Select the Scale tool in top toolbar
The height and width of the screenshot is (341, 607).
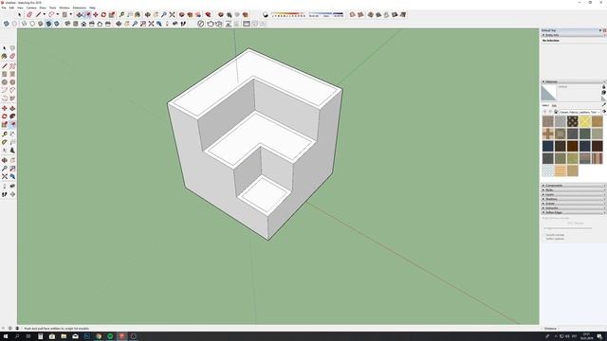coord(112,15)
